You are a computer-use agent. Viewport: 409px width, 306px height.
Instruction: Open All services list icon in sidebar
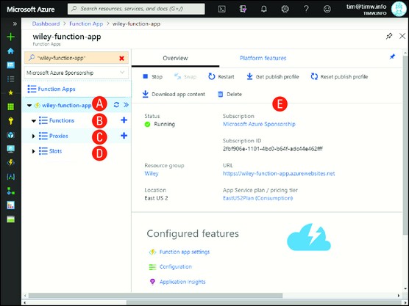point(11,79)
